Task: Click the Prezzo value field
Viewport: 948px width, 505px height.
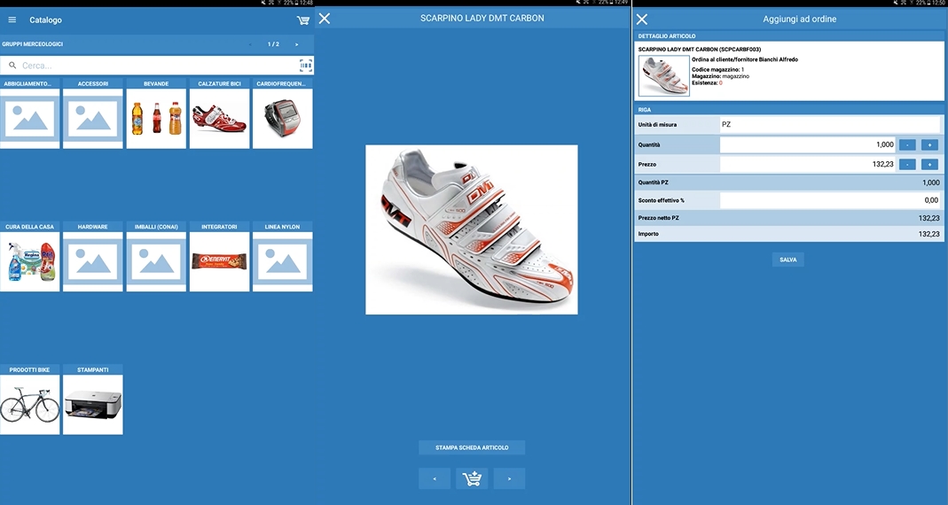Action: click(808, 164)
